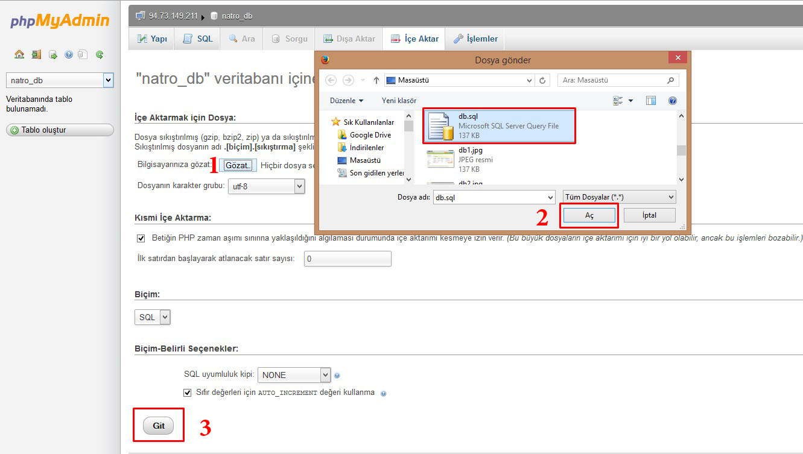Click the help icon beside SQL uyumluluk kipi
This screenshot has width=803, height=454.
pos(337,376)
